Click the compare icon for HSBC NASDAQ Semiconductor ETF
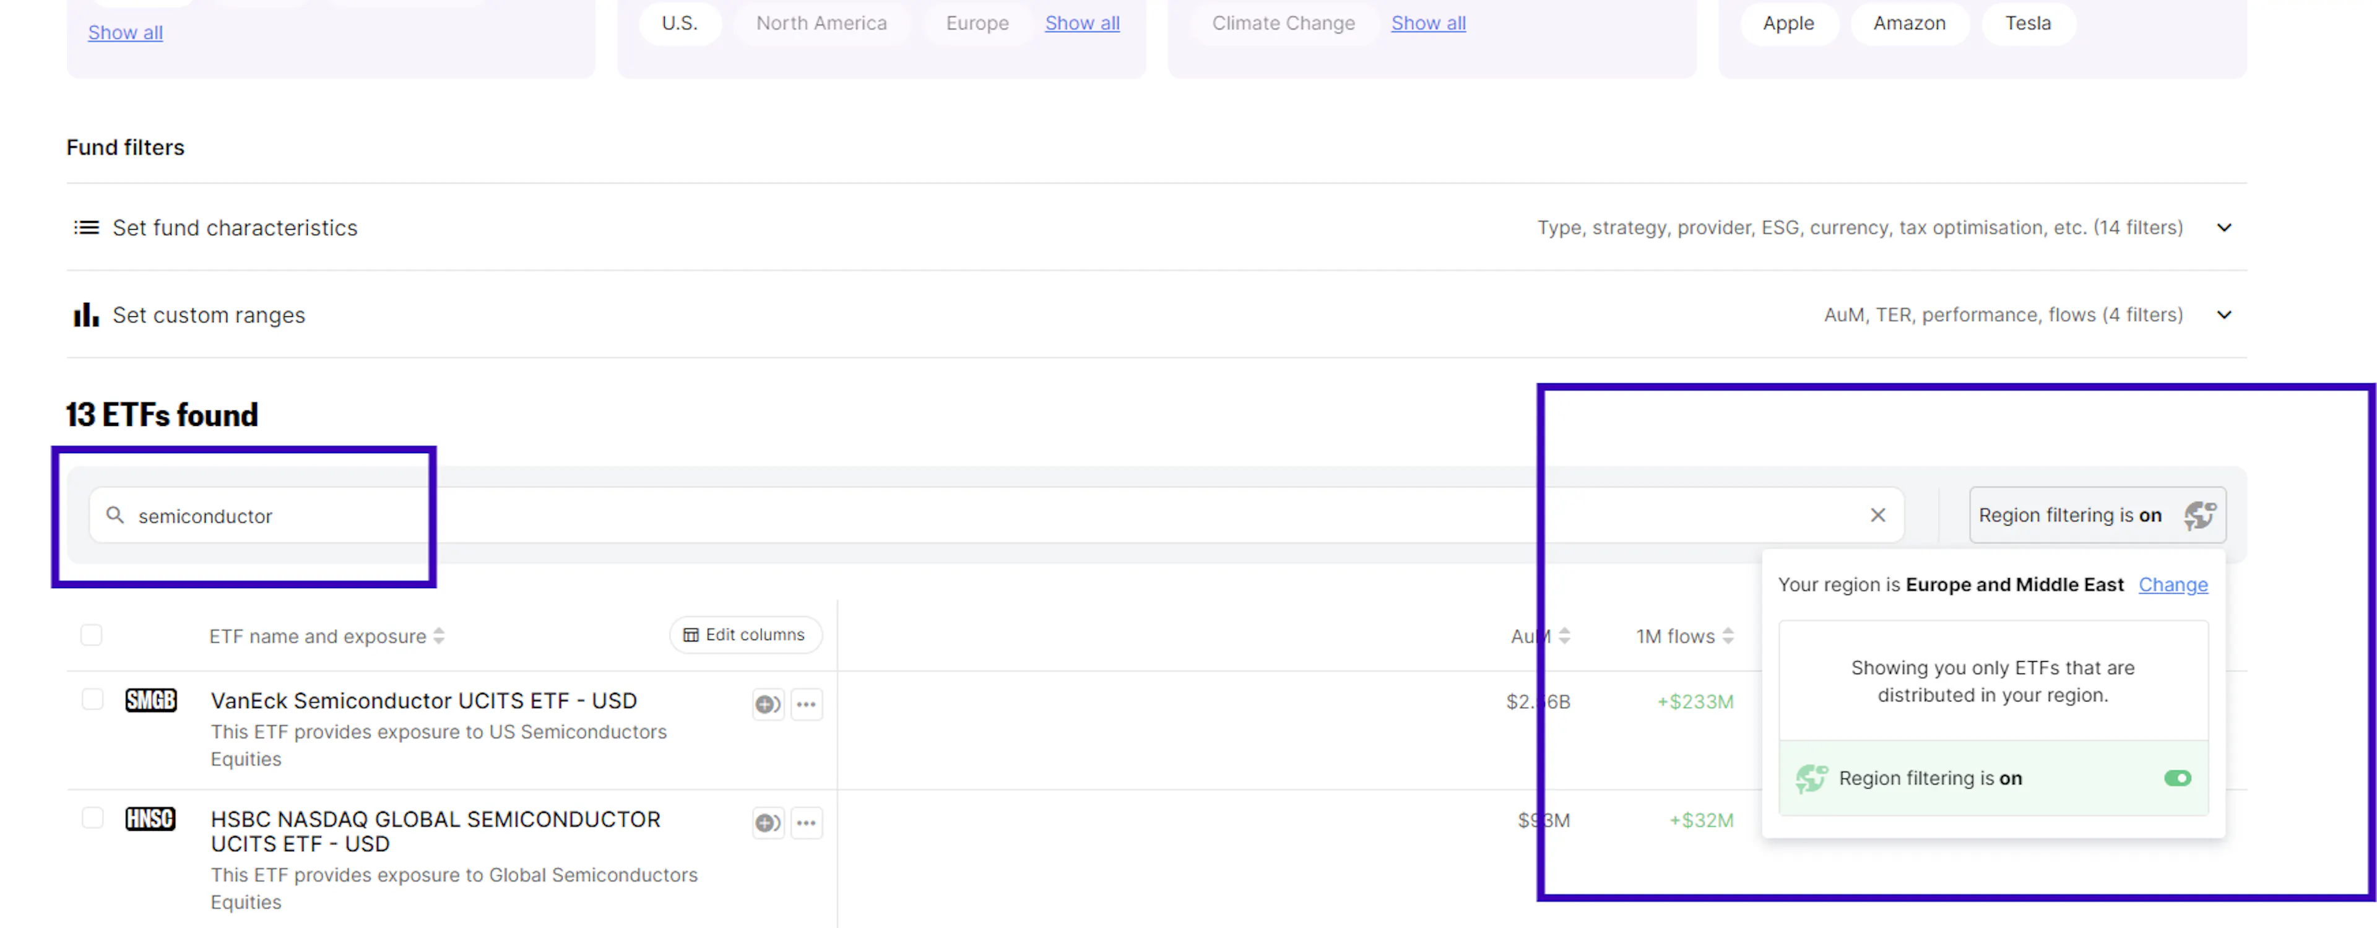The width and height of the screenshot is (2377, 928). tap(768, 823)
